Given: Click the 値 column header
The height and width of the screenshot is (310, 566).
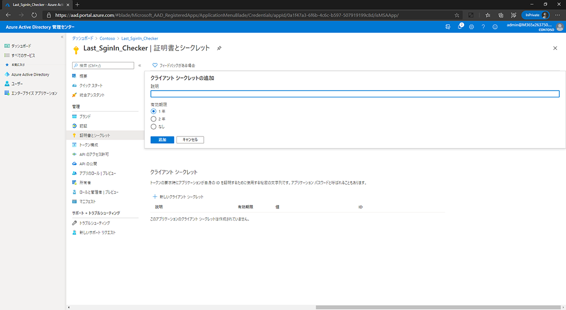Looking at the screenshot, I should coord(277,207).
